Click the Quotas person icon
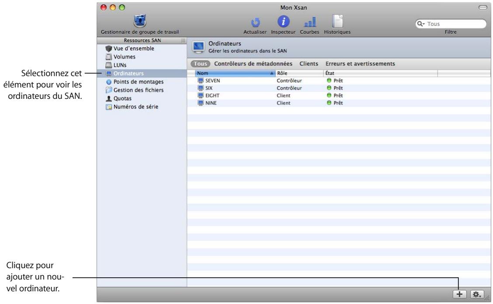Image resolution: width=493 pixels, height=304 pixels. coord(109,98)
